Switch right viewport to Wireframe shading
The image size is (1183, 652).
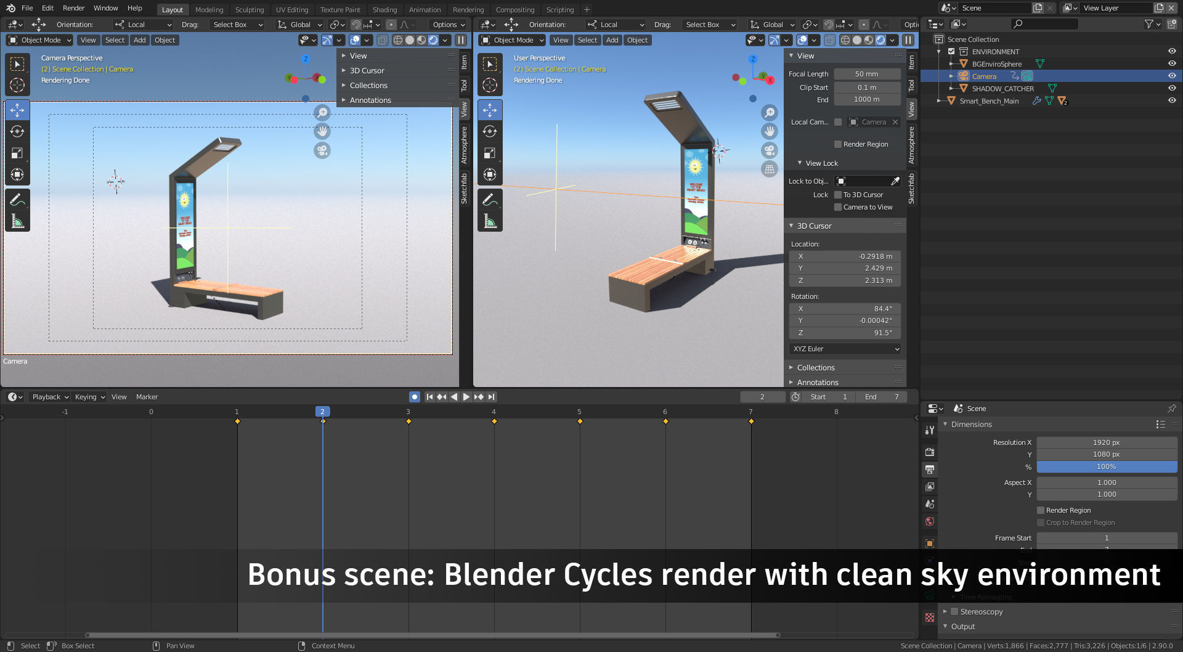click(x=845, y=40)
